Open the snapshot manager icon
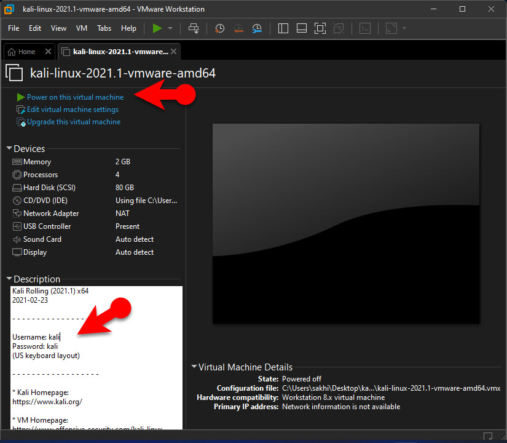The width and height of the screenshot is (507, 443). click(x=257, y=28)
